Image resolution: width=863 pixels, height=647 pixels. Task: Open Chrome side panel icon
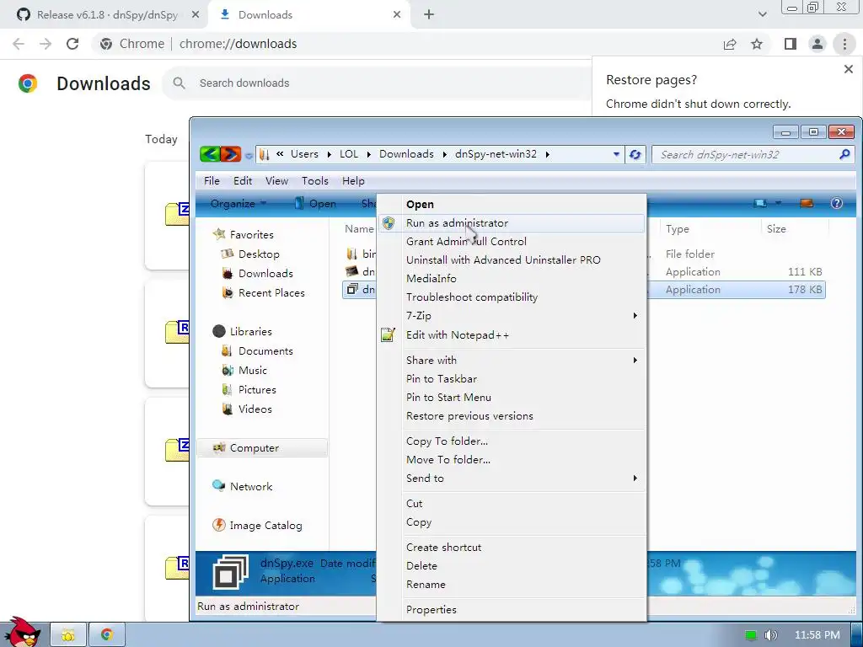(791, 44)
